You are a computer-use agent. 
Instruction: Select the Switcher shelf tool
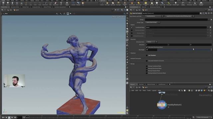point(195,3)
